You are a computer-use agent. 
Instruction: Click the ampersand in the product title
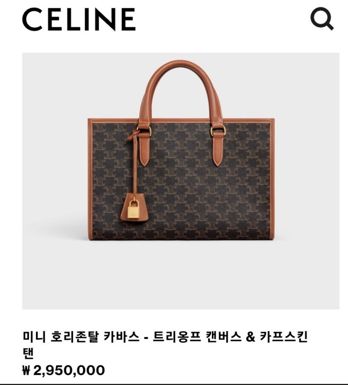[250, 338]
